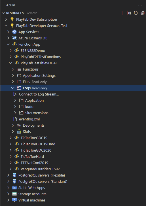Image resolution: width=146 pixels, height=206 pixels.
Task: Click the play icon for Connect to Log Stream
Action: coord(15,94)
